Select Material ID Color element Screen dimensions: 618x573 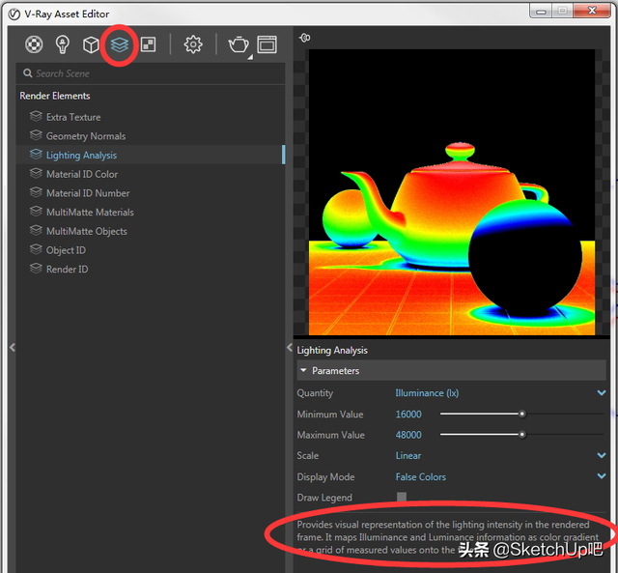[x=82, y=174]
